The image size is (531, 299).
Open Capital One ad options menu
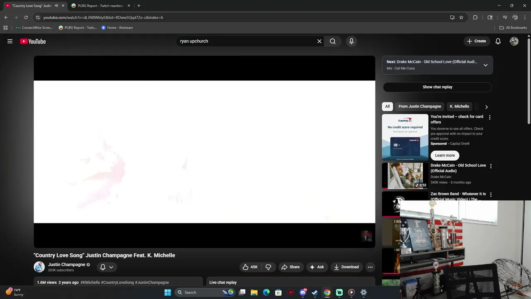[x=490, y=118]
